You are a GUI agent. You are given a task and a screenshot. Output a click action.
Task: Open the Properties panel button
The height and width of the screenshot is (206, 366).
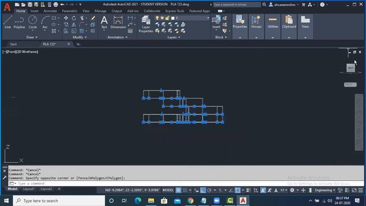click(x=240, y=26)
